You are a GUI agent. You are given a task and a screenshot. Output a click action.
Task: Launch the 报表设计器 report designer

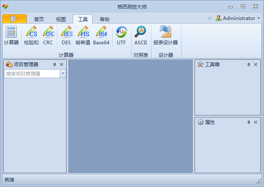(x=165, y=35)
